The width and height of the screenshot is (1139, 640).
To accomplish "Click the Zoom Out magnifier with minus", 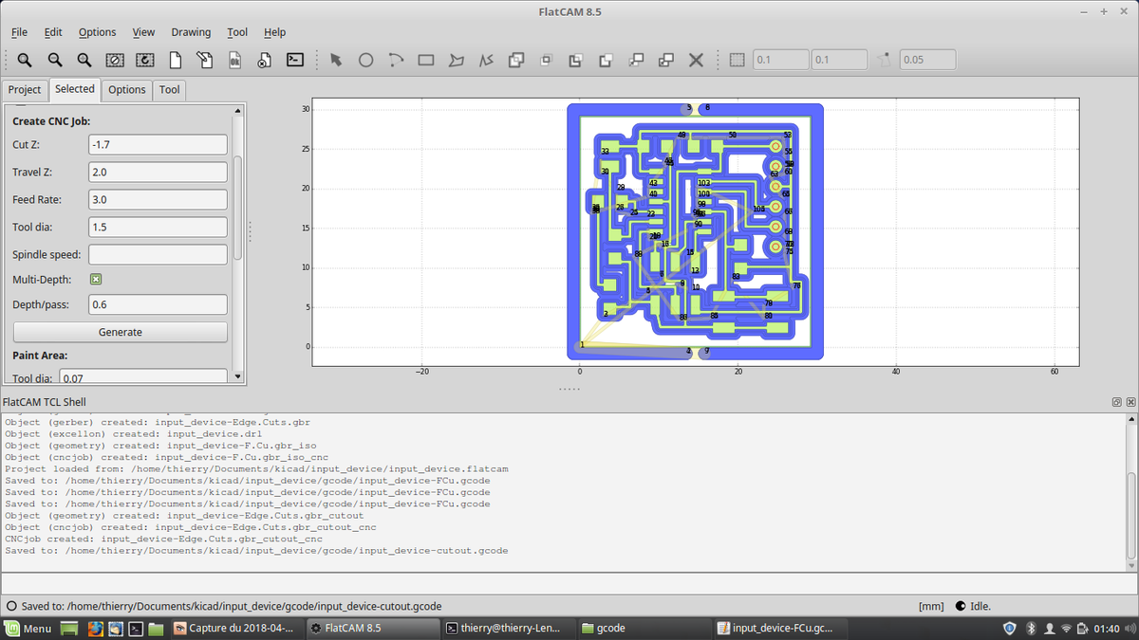I will pos(55,60).
